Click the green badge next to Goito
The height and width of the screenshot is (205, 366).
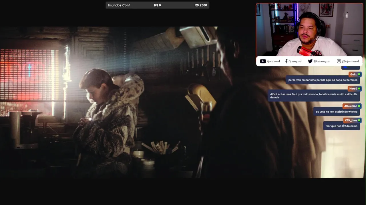pyautogui.click(x=359, y=74)
